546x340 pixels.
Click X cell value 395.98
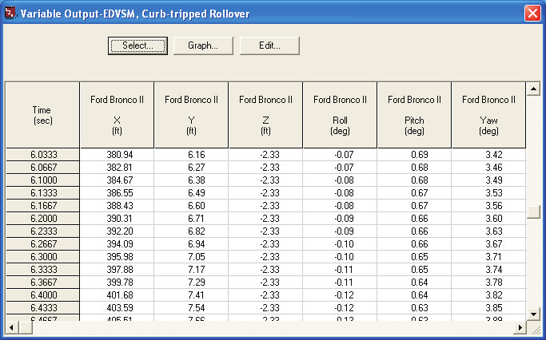[x=117, y=256]
